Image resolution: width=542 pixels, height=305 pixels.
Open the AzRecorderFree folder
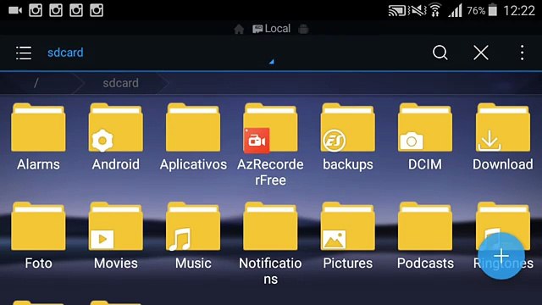coord(270,145)
